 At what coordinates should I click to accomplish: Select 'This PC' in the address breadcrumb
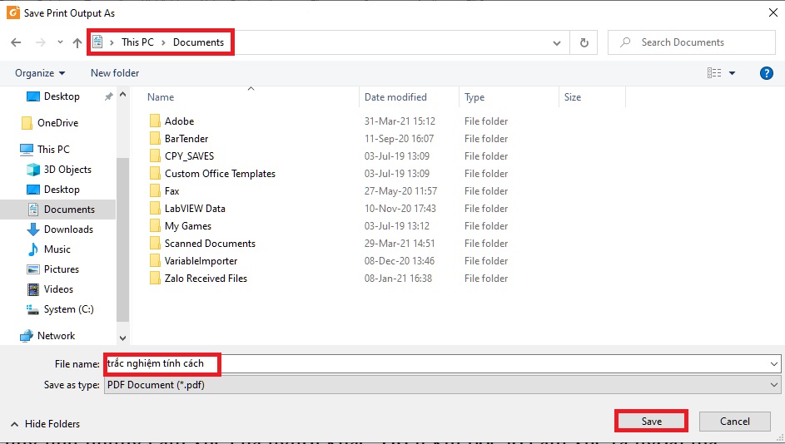[137, 42]
